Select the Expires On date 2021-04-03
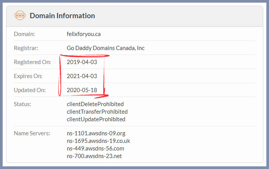Image resolution: width=269 pixels, height=169 pixels. [79, 76]
